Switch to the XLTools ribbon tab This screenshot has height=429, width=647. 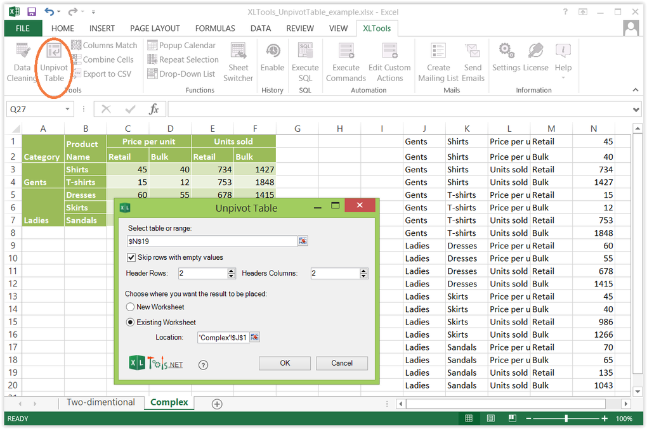378,28
